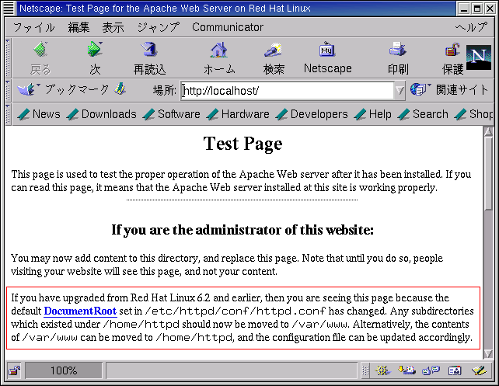Click the vertical scrollbar thumb

488,173
